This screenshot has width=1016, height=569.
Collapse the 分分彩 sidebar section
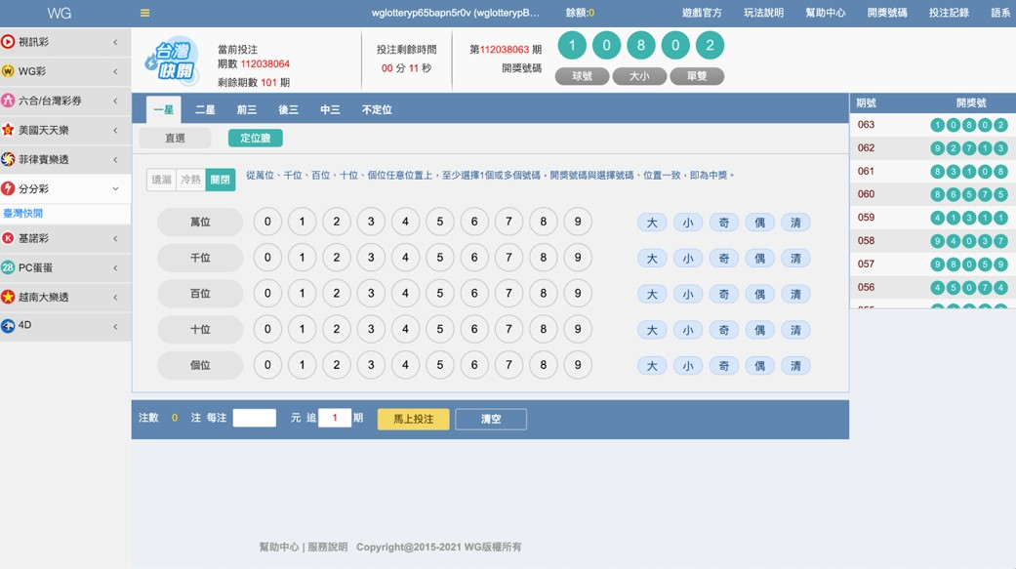[x=115, y=188]
